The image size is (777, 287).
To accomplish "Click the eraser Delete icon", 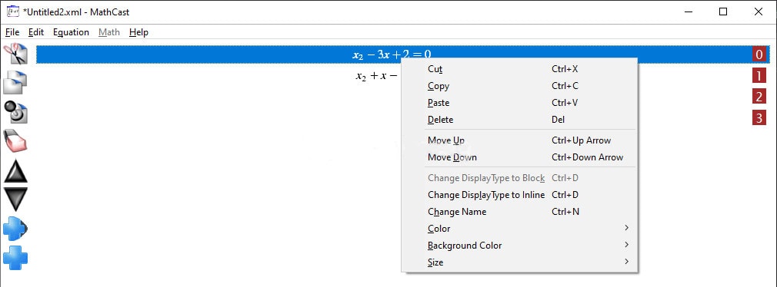I will 15,141.
